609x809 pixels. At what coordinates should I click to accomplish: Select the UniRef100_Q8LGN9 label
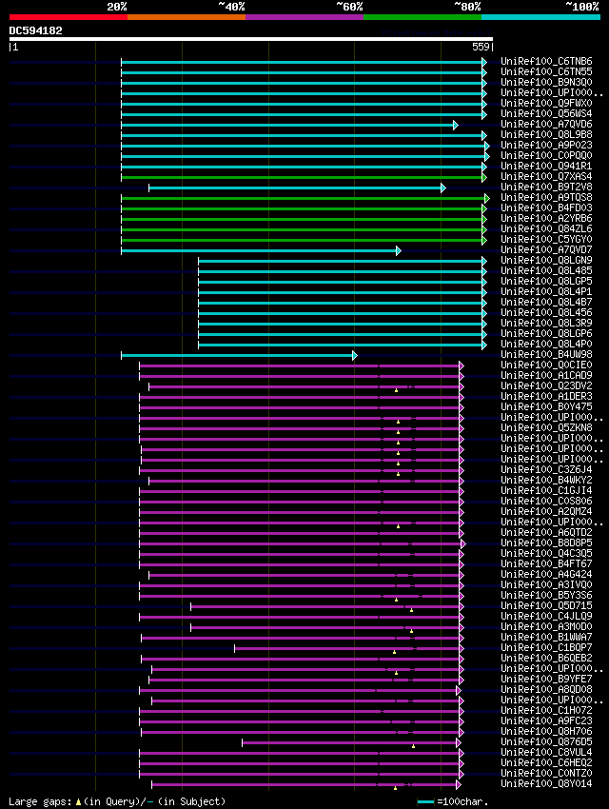(546, 260)
